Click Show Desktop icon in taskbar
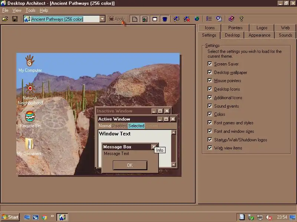297x222 pixels. pyautogui.click(x=27, y=217)
